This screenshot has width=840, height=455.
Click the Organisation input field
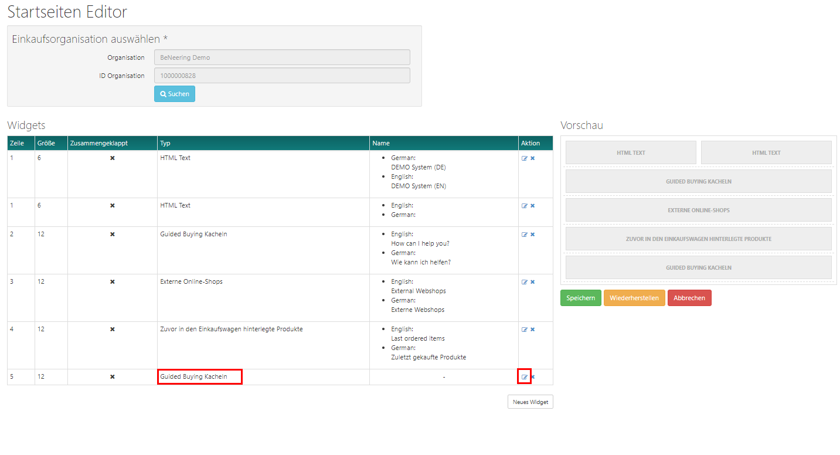click(282, 57)
